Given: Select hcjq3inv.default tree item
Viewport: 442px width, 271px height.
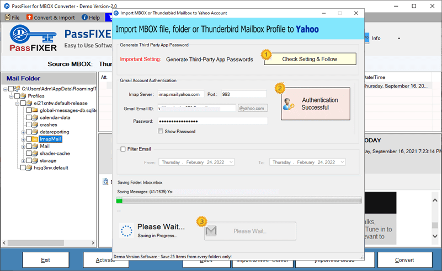Looking at the screenshot, I should [51, 167].
